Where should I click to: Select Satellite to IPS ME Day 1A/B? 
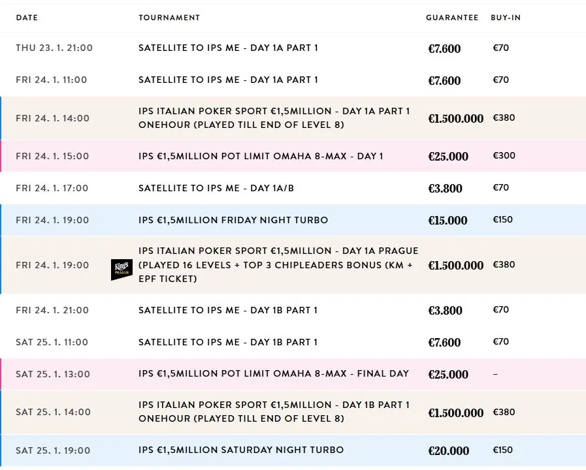(293, 188)
